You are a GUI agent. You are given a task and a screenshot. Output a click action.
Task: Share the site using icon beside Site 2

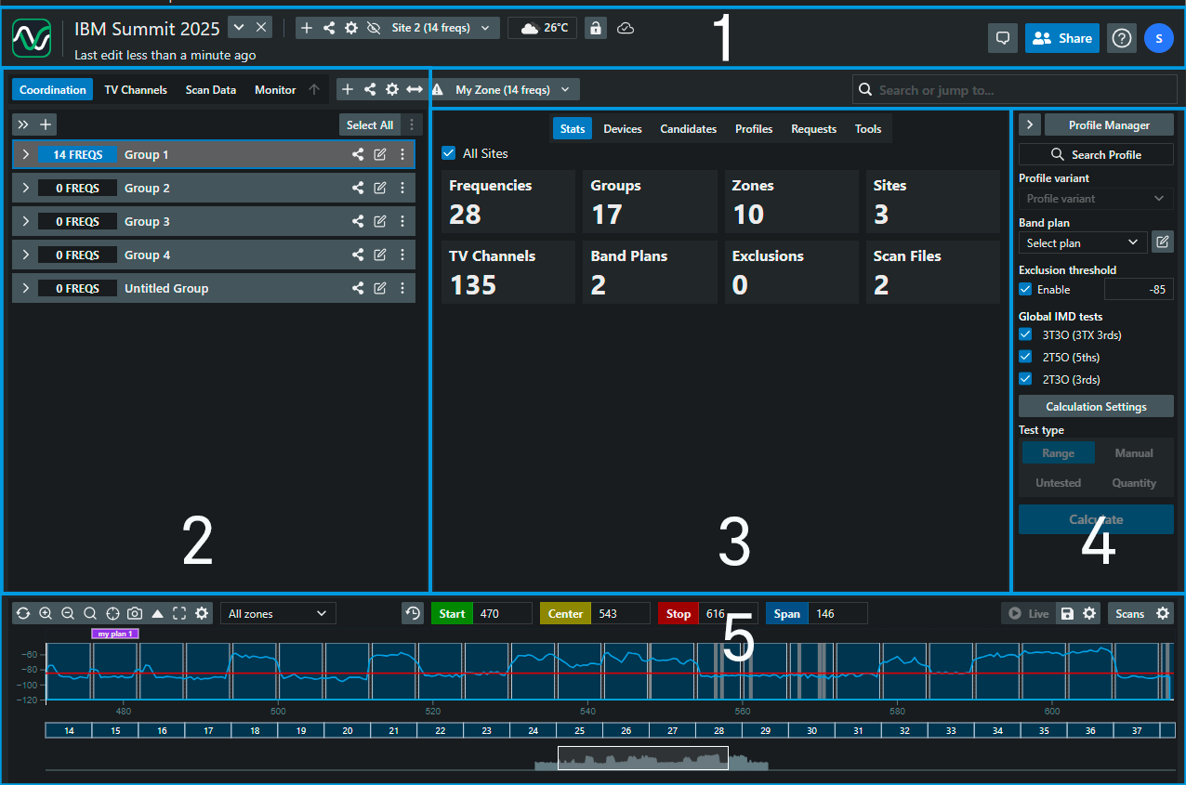tap(329, 28)
